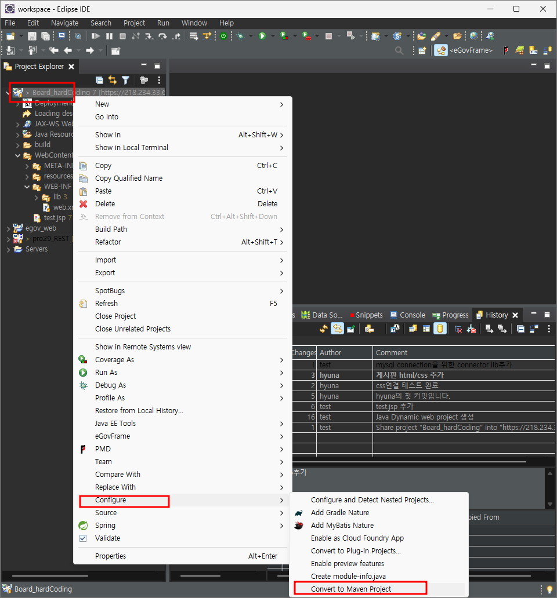
Task: Click the Filter icon in Project Explorer
Action: point(125,80)
